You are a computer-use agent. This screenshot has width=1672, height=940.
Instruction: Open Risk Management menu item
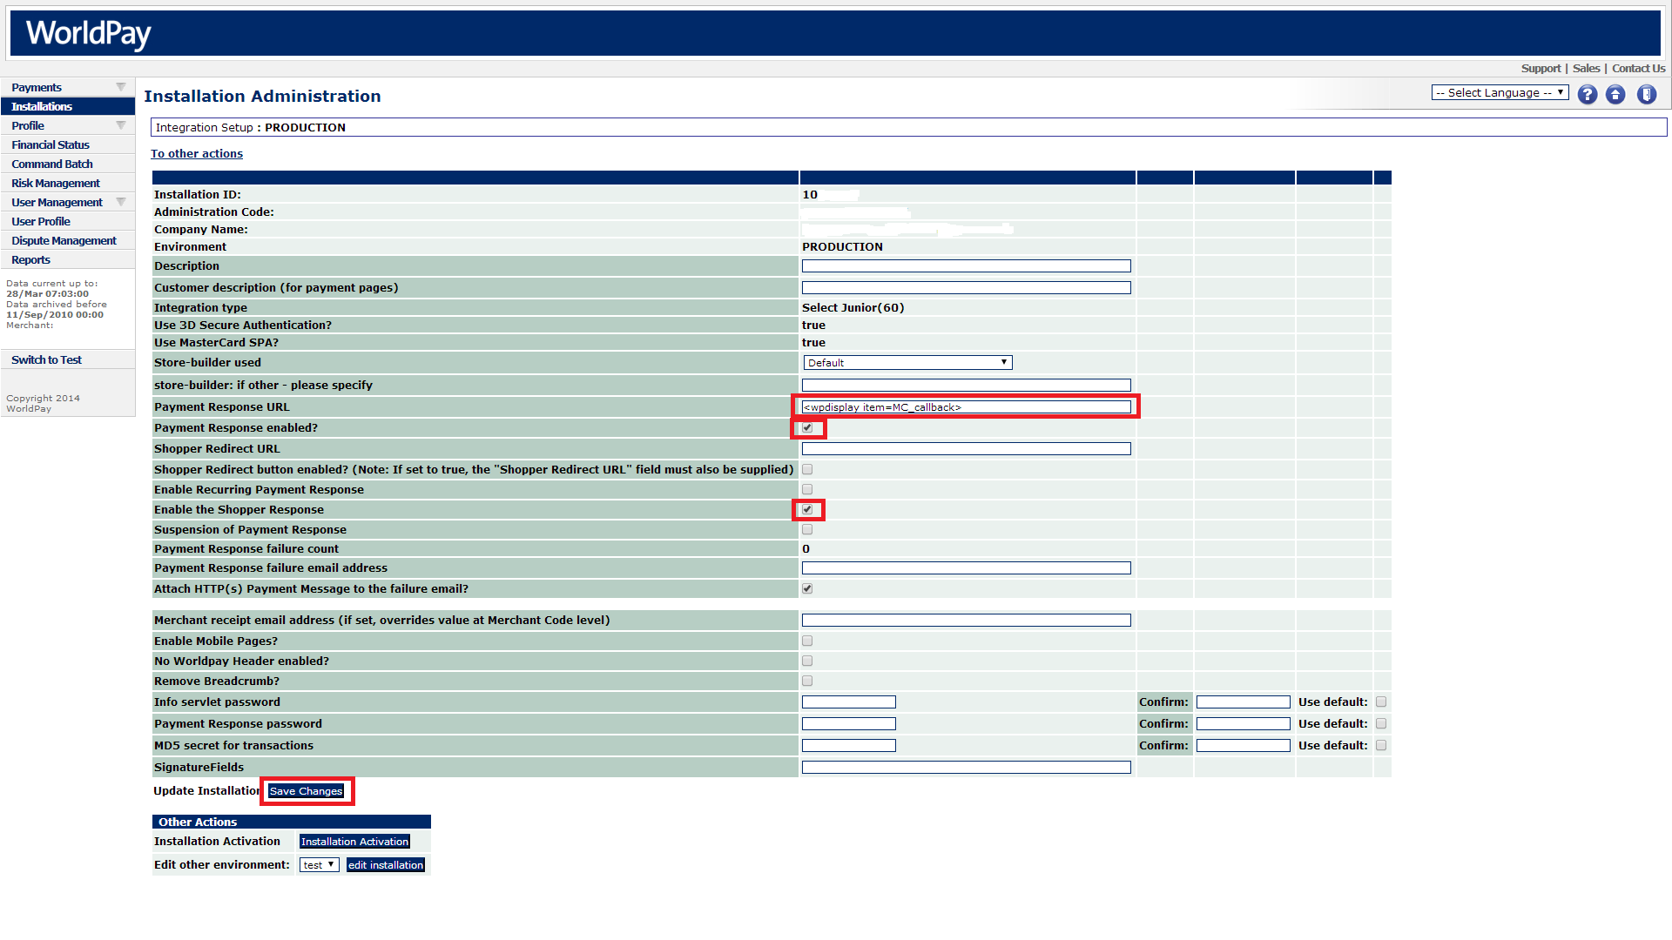tap(56, 184)
